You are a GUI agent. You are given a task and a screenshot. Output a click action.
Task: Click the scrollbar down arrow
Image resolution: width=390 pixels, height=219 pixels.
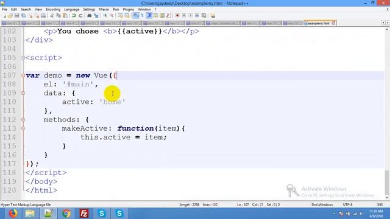[x=387, y=198]
